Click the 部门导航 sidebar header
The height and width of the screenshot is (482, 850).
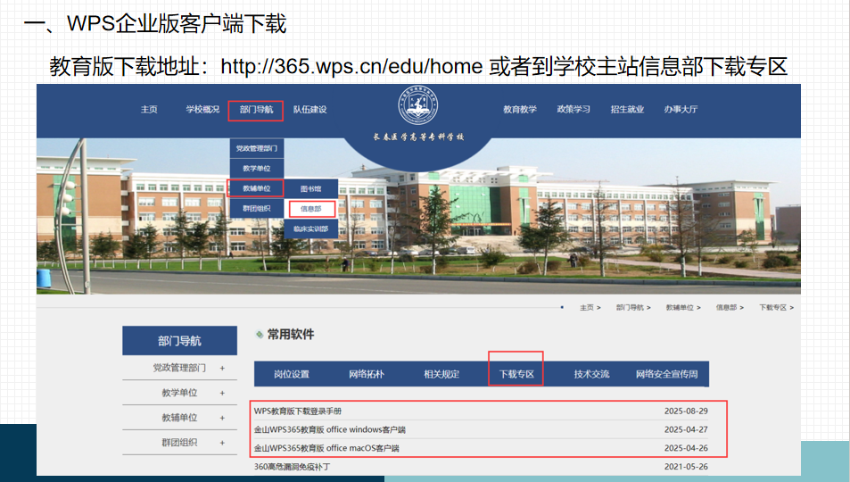pyautogui.click(x=179, y=341)
